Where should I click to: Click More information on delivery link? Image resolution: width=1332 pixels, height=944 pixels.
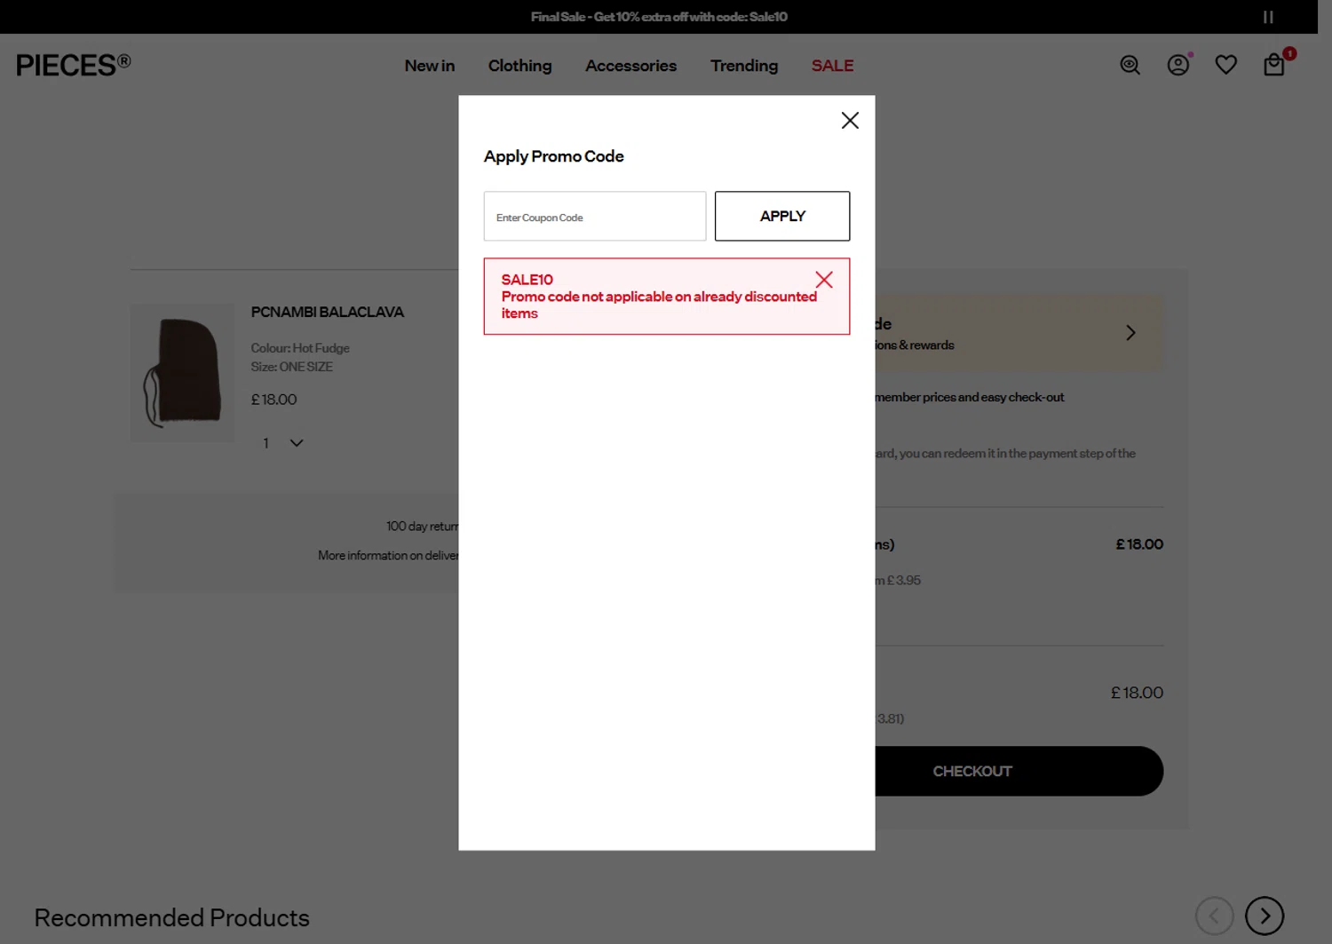pyautogui.click(x=388, y=556)
